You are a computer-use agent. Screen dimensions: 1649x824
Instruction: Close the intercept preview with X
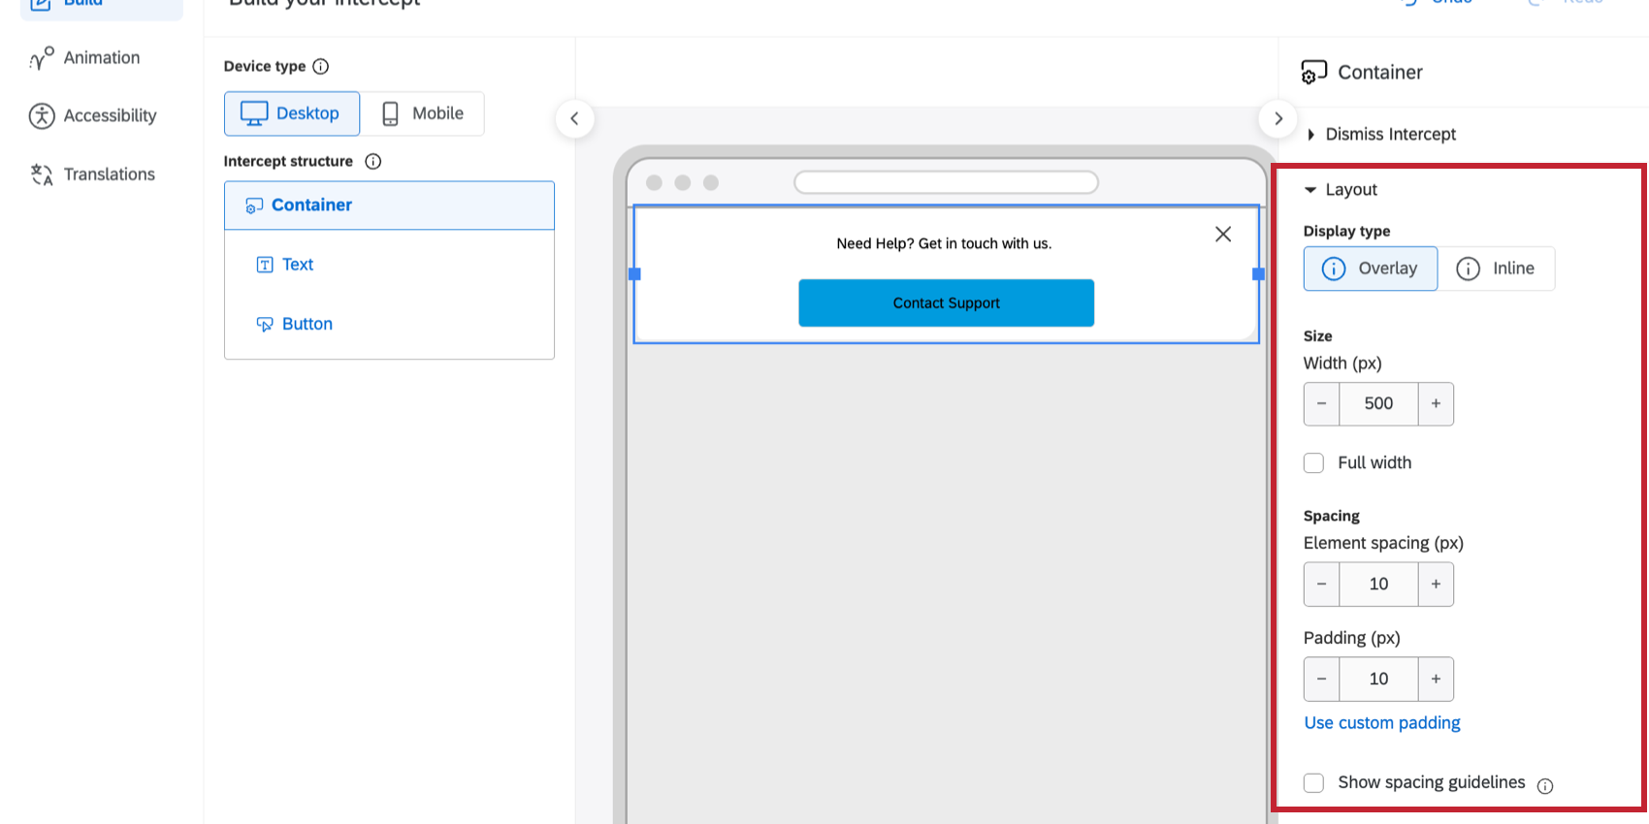tap(1223, 234)
